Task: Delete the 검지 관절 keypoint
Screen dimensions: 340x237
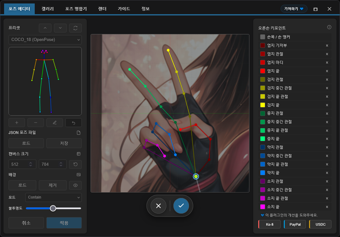Action: [327, 80]
